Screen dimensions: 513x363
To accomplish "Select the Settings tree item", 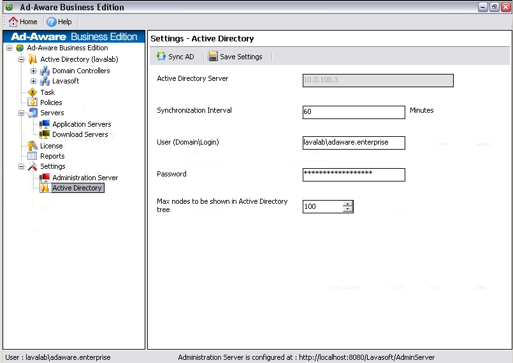I will [53, 166].
